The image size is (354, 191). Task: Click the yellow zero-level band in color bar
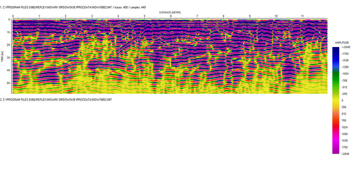335,100
